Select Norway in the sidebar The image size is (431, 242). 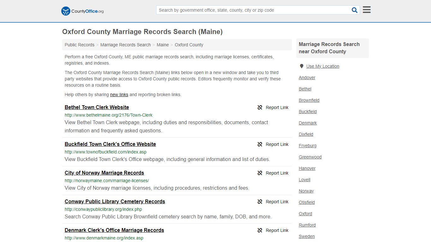(306, 191)
